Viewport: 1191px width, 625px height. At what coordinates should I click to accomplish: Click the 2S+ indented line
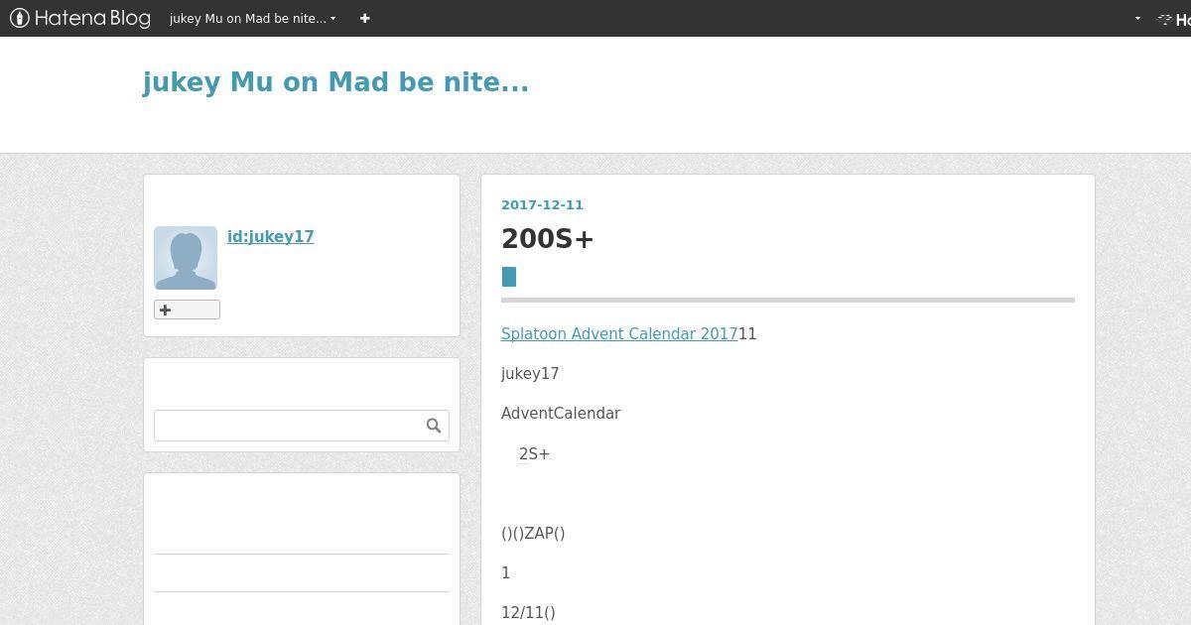pyautogui.click(x=534, y=454)
